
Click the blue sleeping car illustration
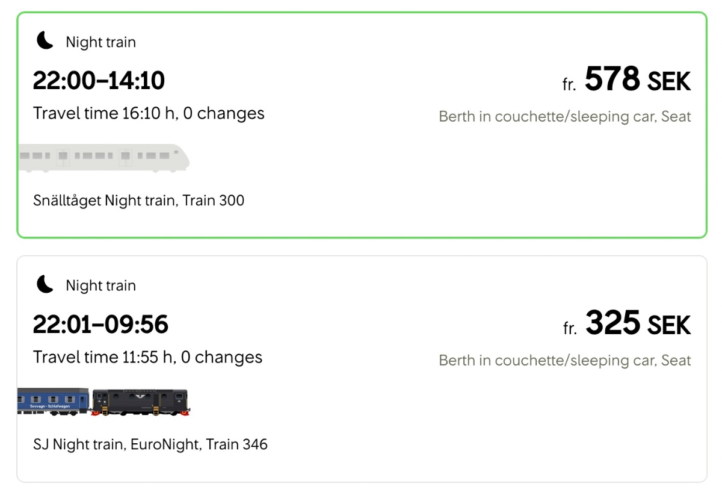click(x=53, y=401)
